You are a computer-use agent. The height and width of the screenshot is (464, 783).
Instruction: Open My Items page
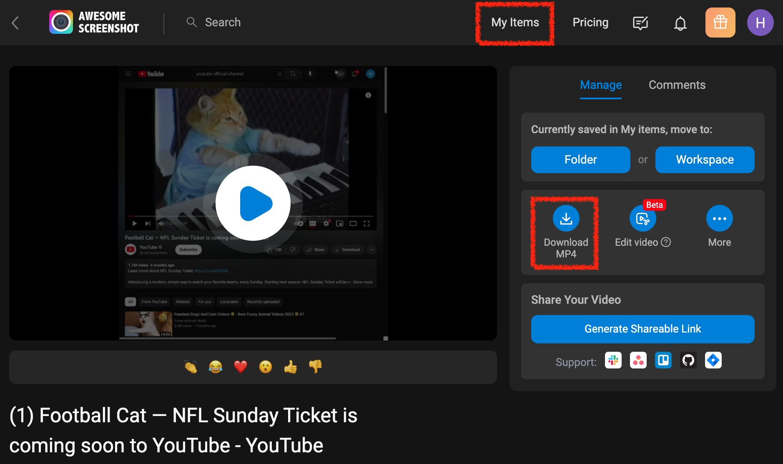pyautogui.click(x=515, y=22)
